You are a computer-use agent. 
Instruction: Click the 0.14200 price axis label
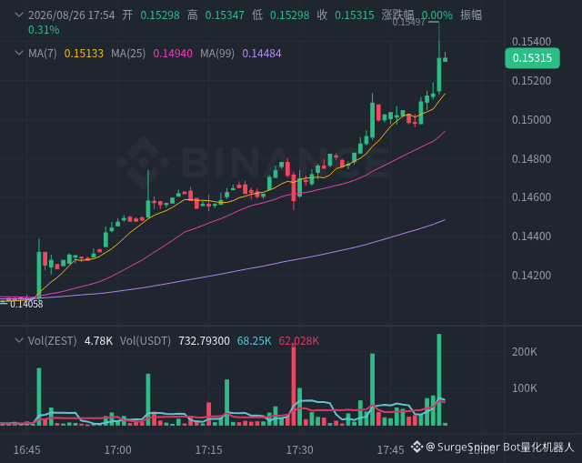[x=531, y=276]
